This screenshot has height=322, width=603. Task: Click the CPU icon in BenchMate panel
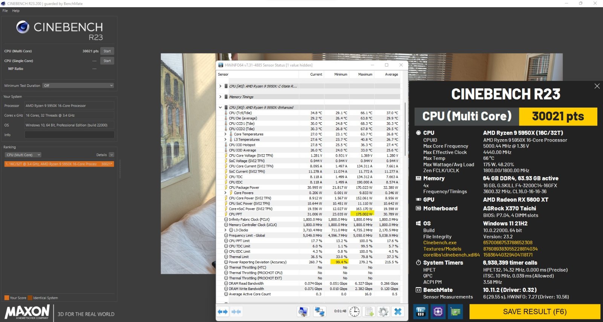418,133
